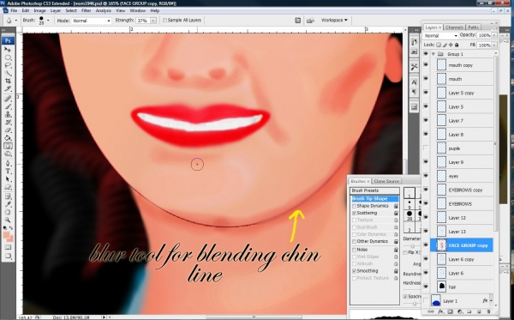Click the Strength input field
The width and height of the screenshot is (514, 320).
[x=142, y=21]
